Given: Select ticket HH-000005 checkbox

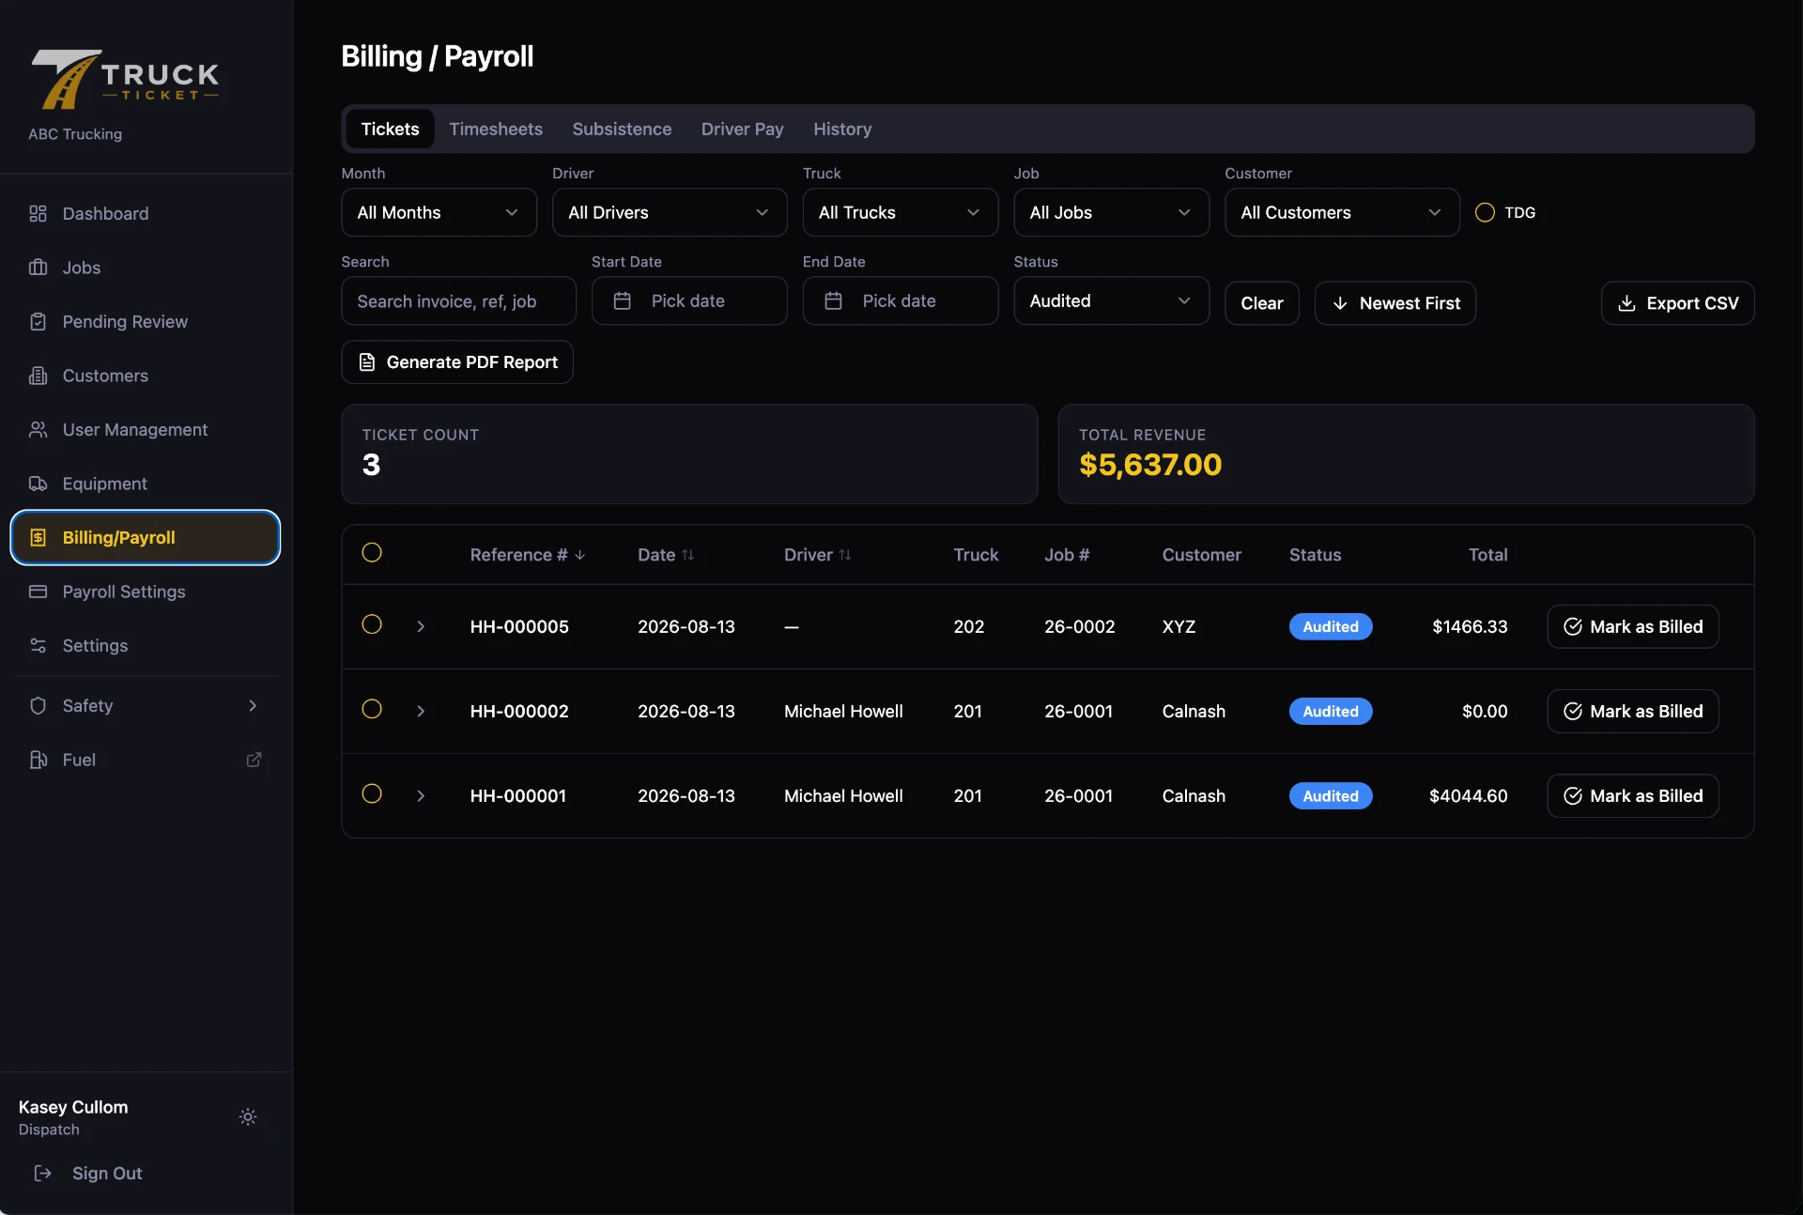Looking at the screenshot, I should (372, 624).
